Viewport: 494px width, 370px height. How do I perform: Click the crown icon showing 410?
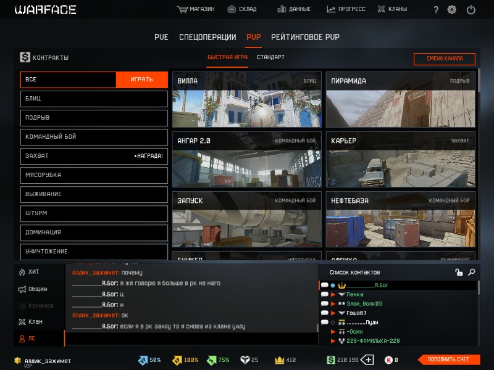[x=280, y=360]
